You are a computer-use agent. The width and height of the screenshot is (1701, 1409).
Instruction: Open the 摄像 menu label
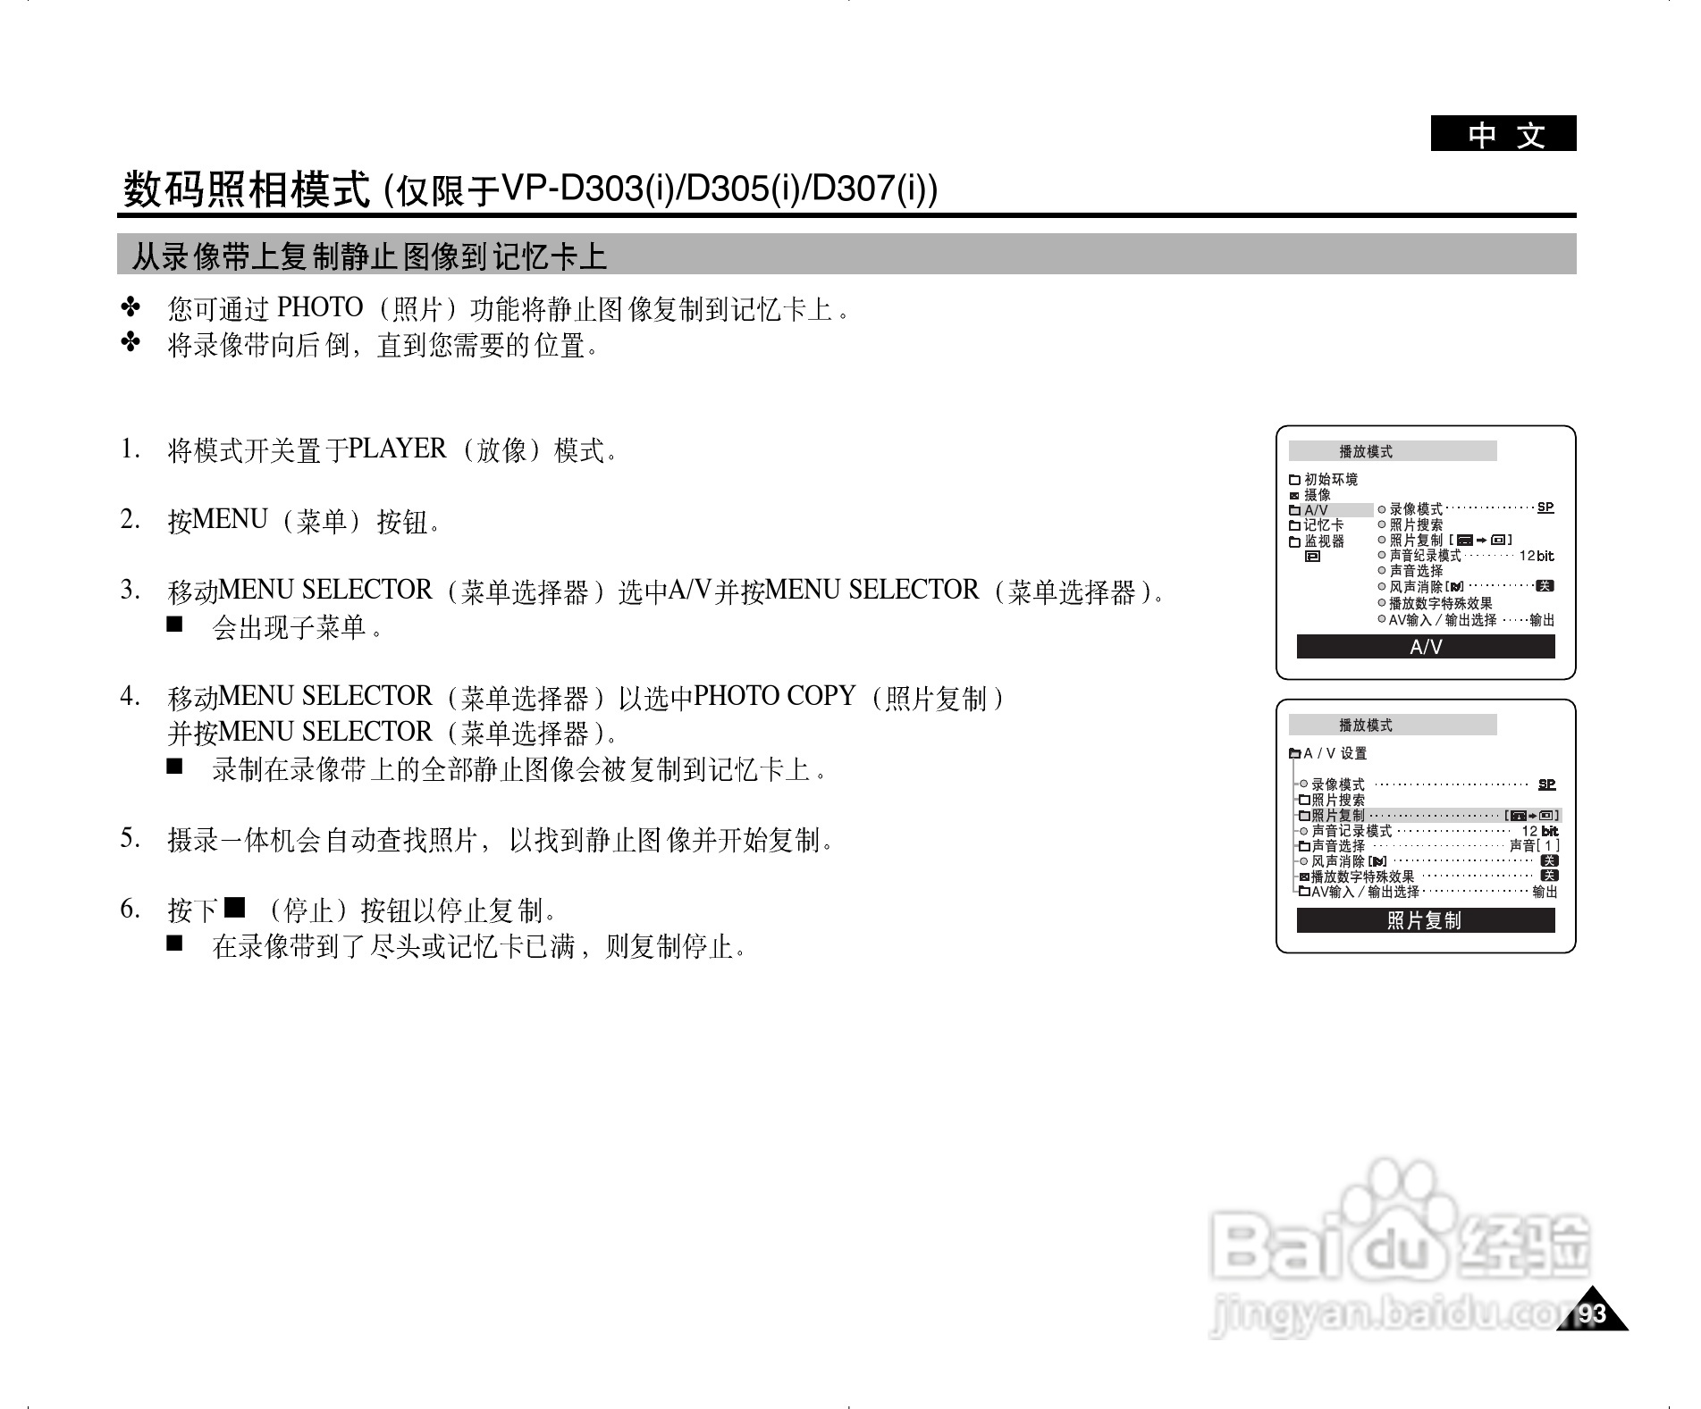1318,495
